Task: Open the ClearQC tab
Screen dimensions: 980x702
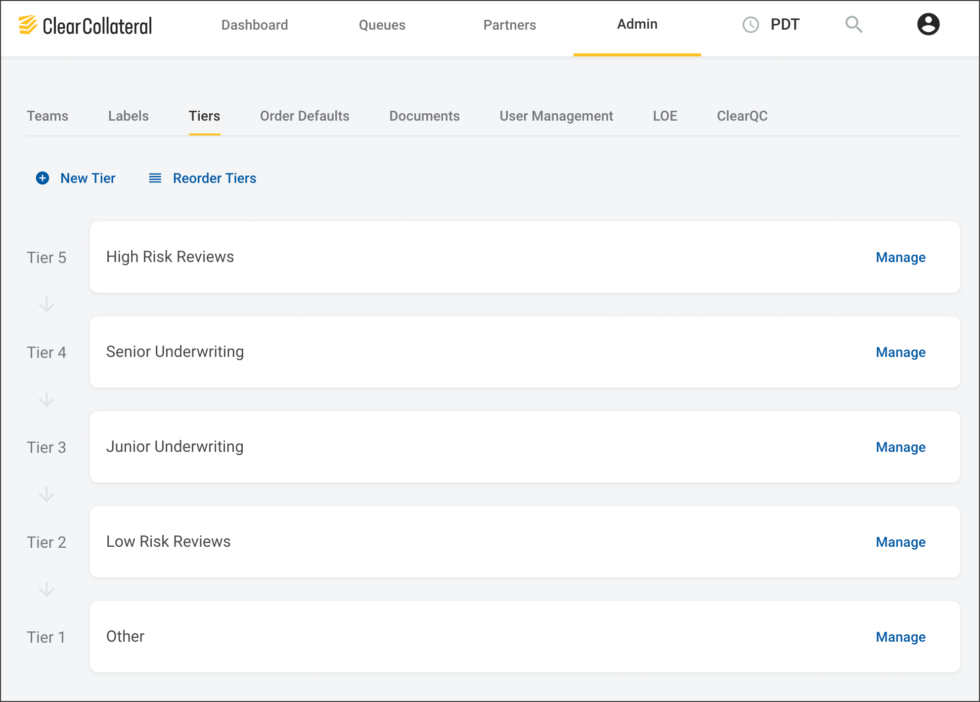Action: point(742,116)
